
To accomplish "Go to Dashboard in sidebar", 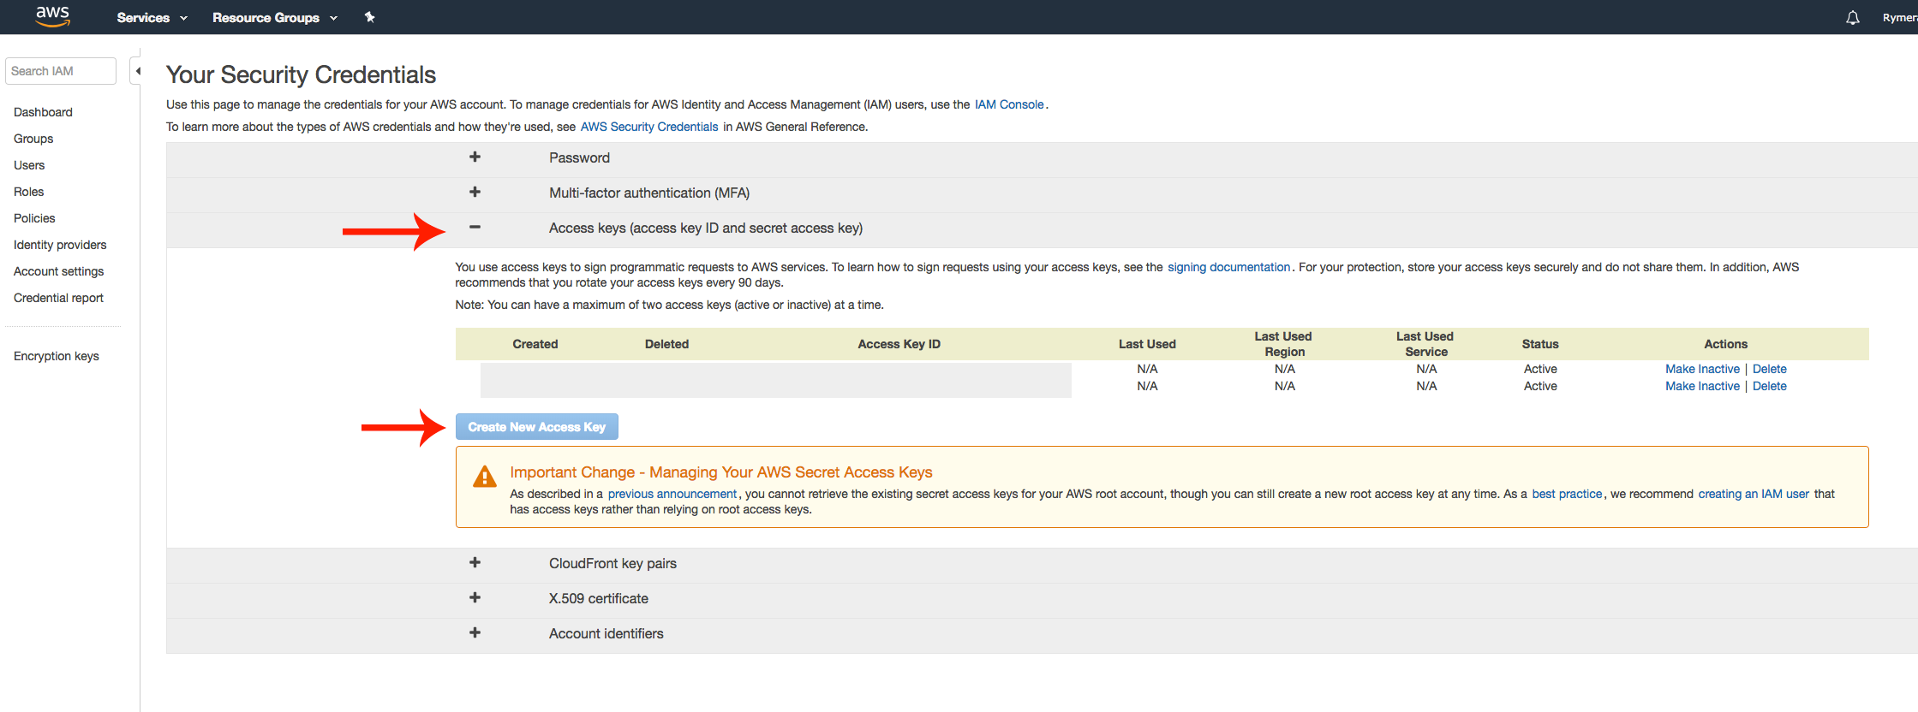I will click(43, 112).
